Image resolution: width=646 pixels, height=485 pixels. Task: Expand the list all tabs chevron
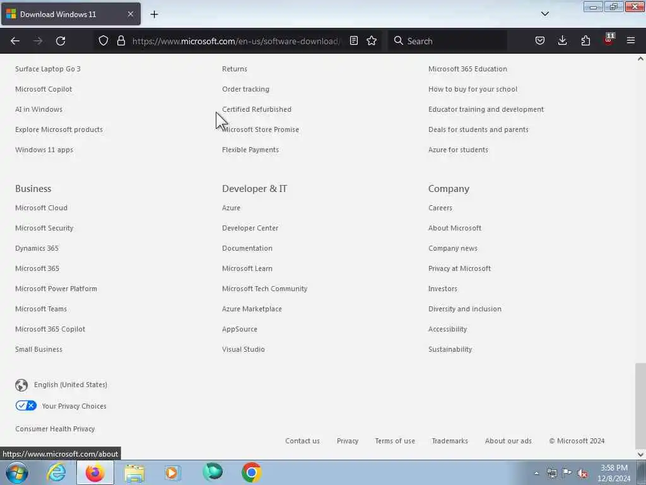(x=544, y=14)
